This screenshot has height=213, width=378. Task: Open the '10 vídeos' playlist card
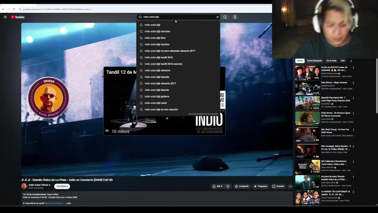(164, 101)
